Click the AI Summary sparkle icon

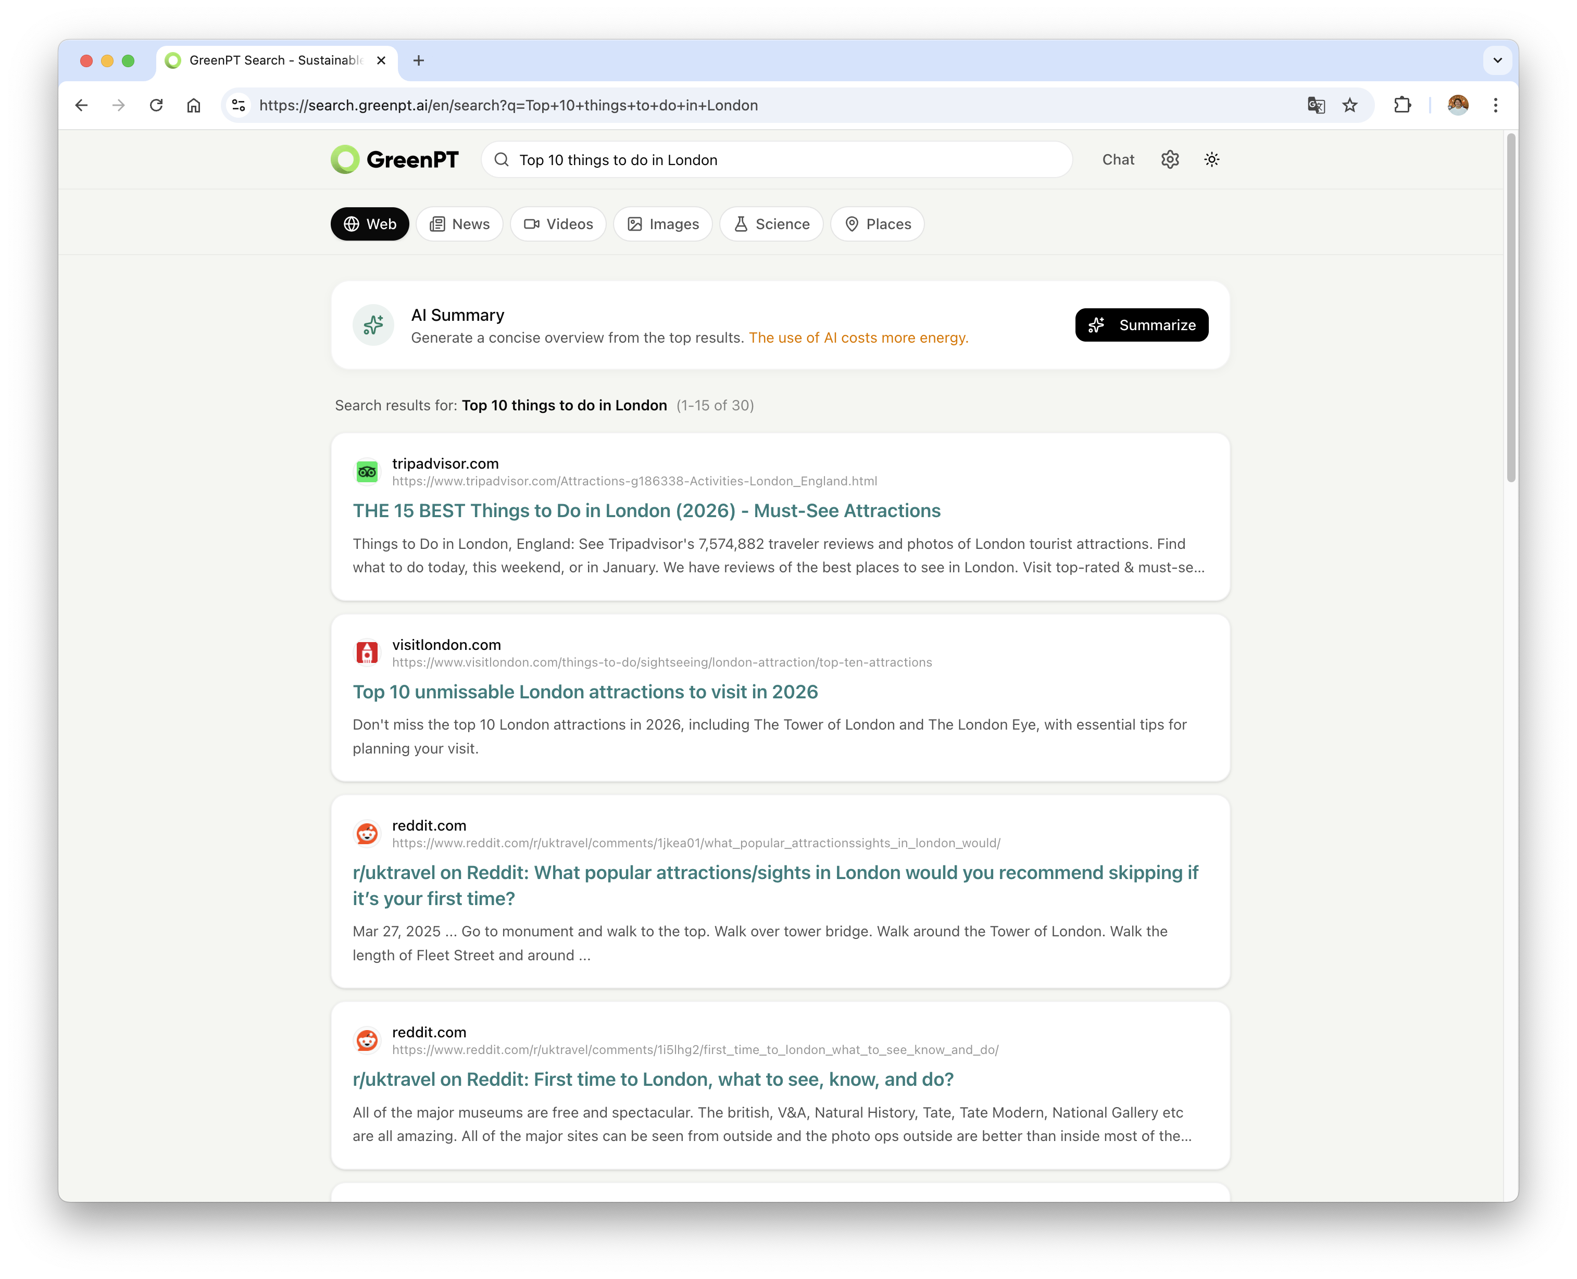(x=373, y=324)
